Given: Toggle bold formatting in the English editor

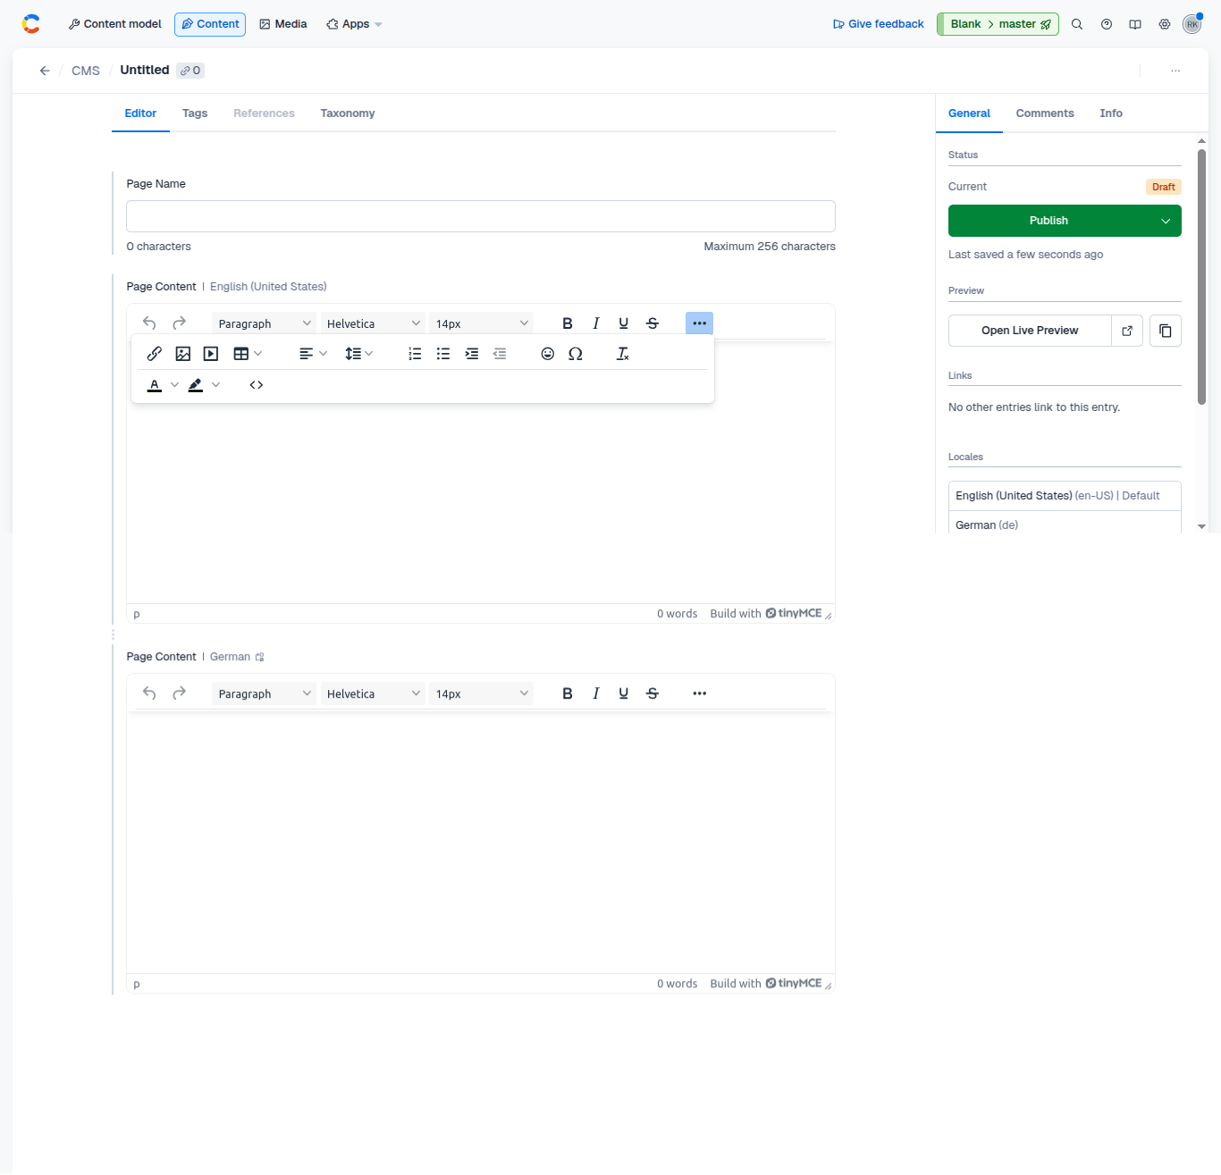Looking at the screenshot, I should (568, 323).
